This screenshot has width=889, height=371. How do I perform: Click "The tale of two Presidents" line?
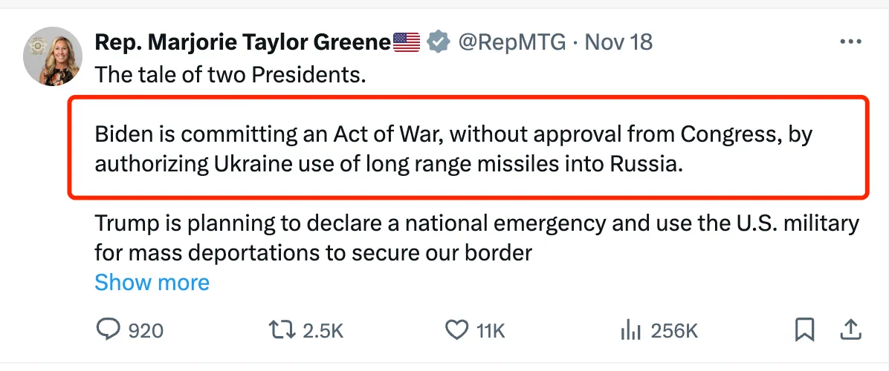click(x=230, y=75)
